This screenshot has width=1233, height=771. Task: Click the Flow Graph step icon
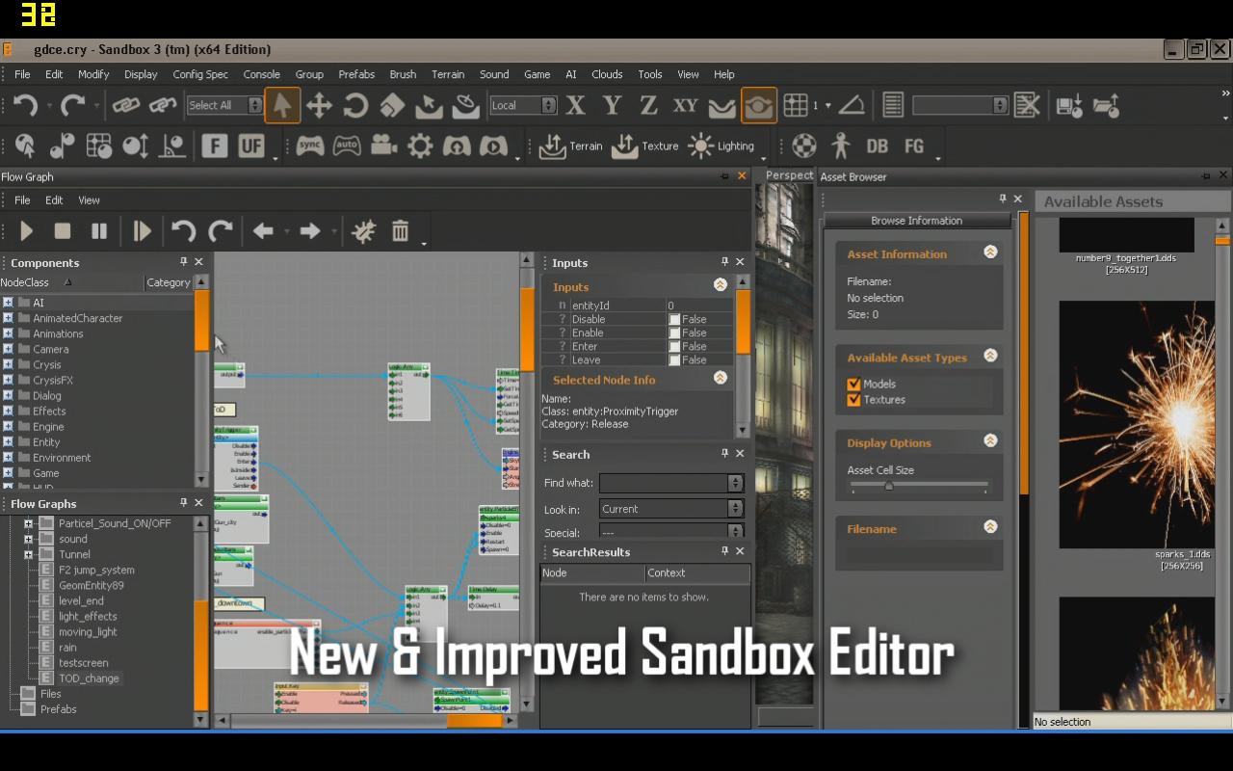(142, 231)
